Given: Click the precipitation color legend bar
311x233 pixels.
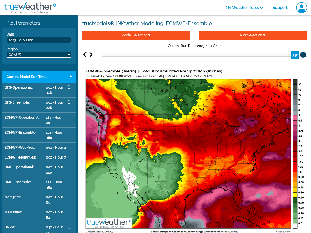Looking at the screenshot, I should [x=295, y=154].
